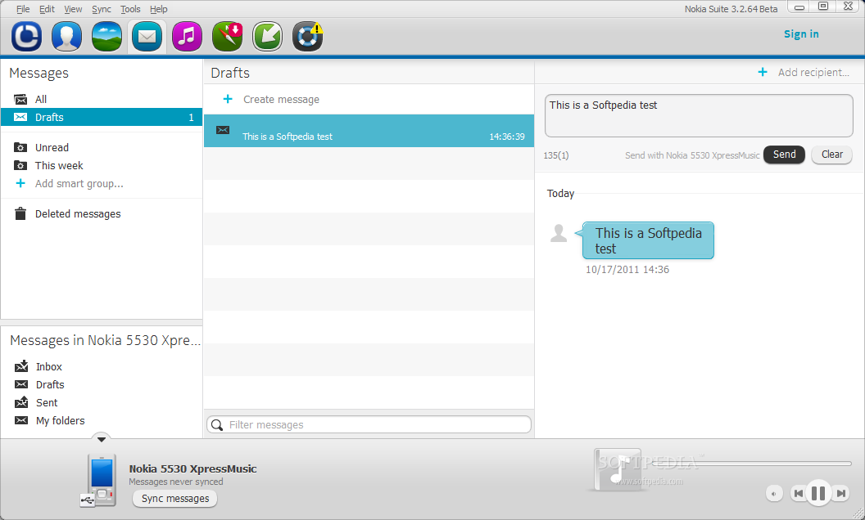Click the message text box
865x520 pixels.
pos(699,115)
